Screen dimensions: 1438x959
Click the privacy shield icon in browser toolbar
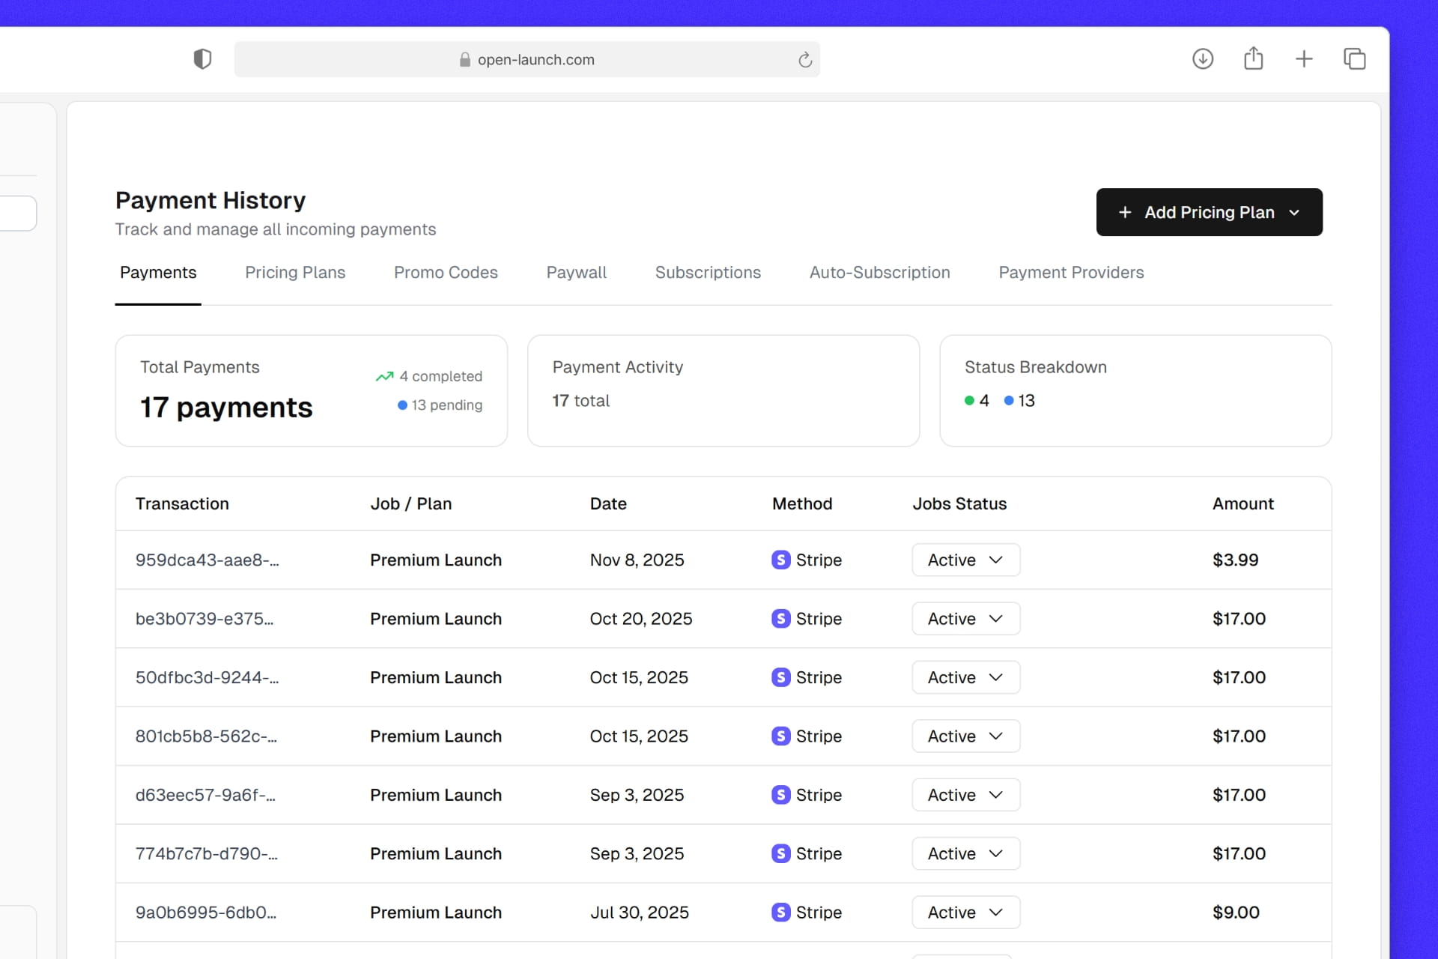click(202, 59)
